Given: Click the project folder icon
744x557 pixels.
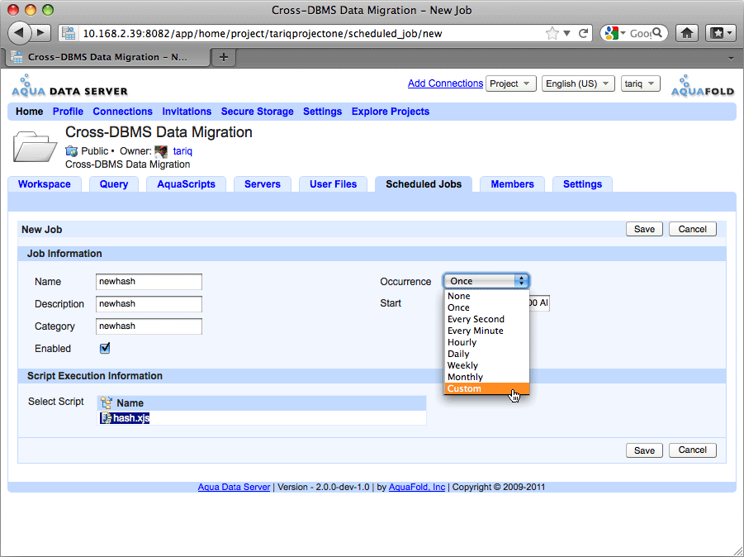Looking at the screenshot, I should (x=35, y=146).
